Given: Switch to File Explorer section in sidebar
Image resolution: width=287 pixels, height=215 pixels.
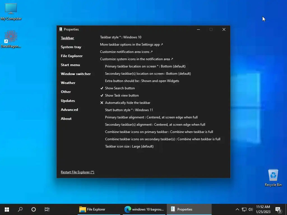Looking at the screenshot, I should (x=71, y=56).
